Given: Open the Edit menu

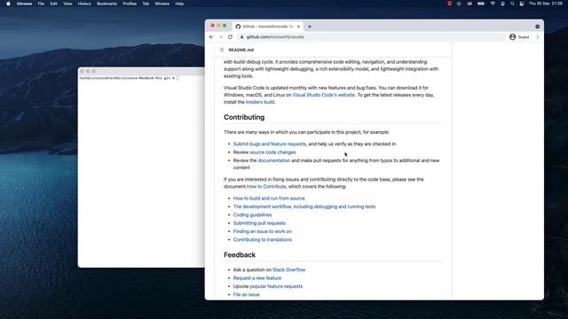Looking at the screenshot, I should click(53, 4).
